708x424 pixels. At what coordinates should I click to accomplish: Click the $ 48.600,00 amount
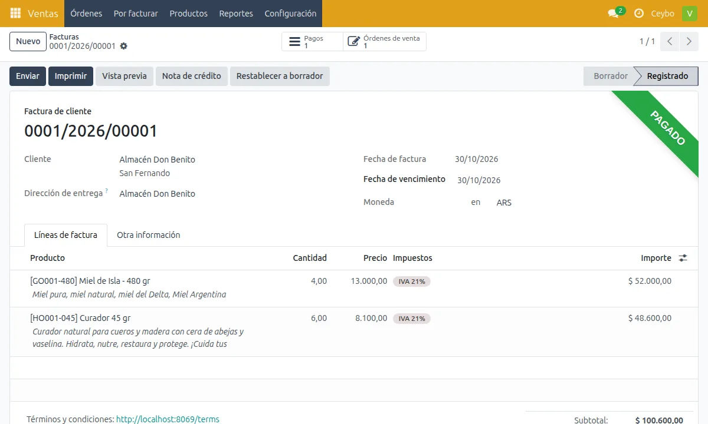[x=650, y=318]
